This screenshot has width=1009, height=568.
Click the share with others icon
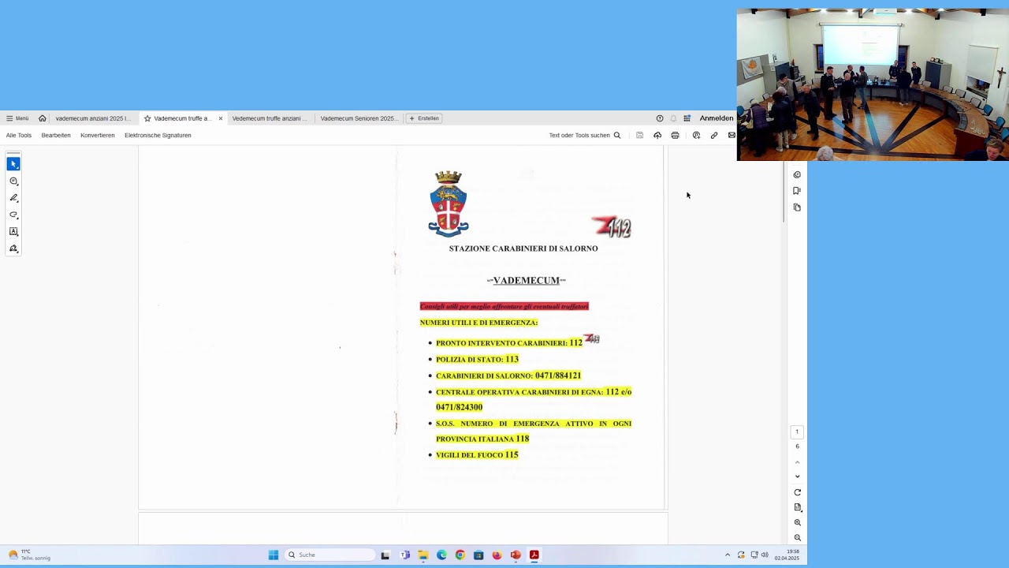(x=696, y=135)
